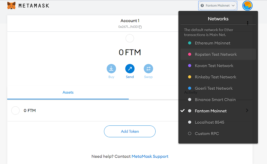
Task: Choose Localhost 8545 network
Action: (x=218, y=122)
